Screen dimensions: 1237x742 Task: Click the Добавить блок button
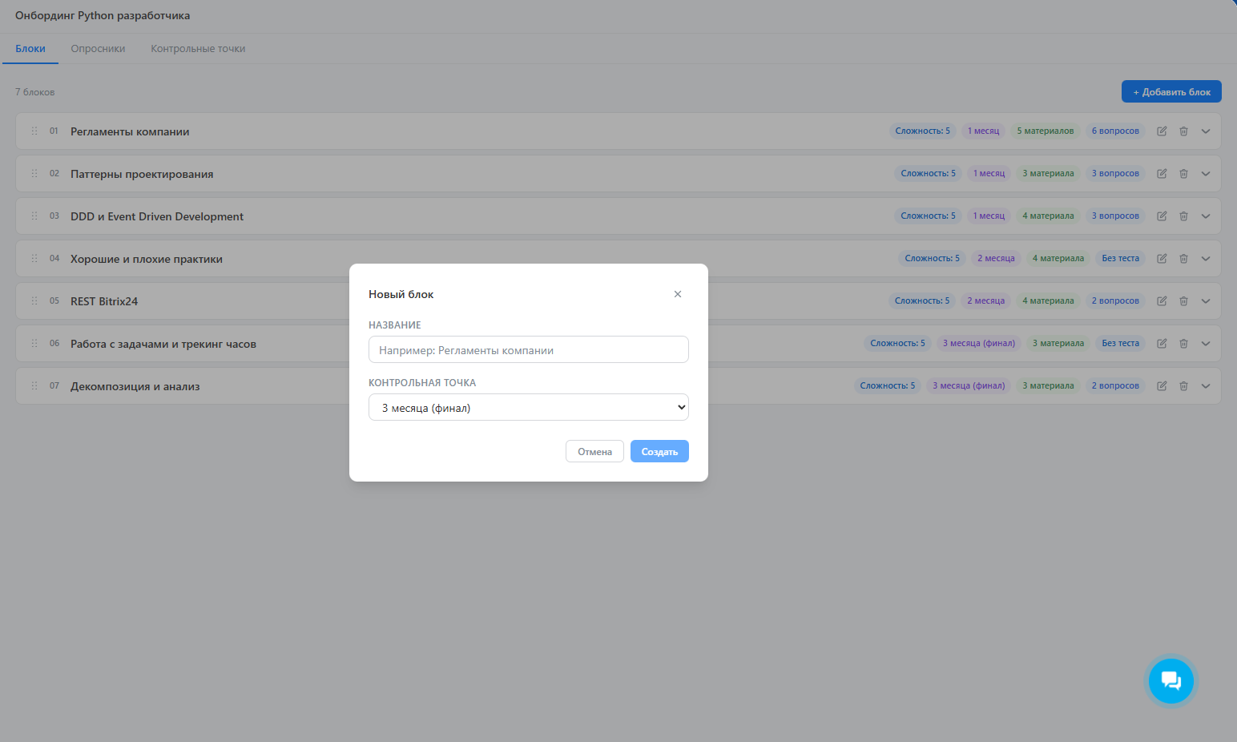[1171, 92]
